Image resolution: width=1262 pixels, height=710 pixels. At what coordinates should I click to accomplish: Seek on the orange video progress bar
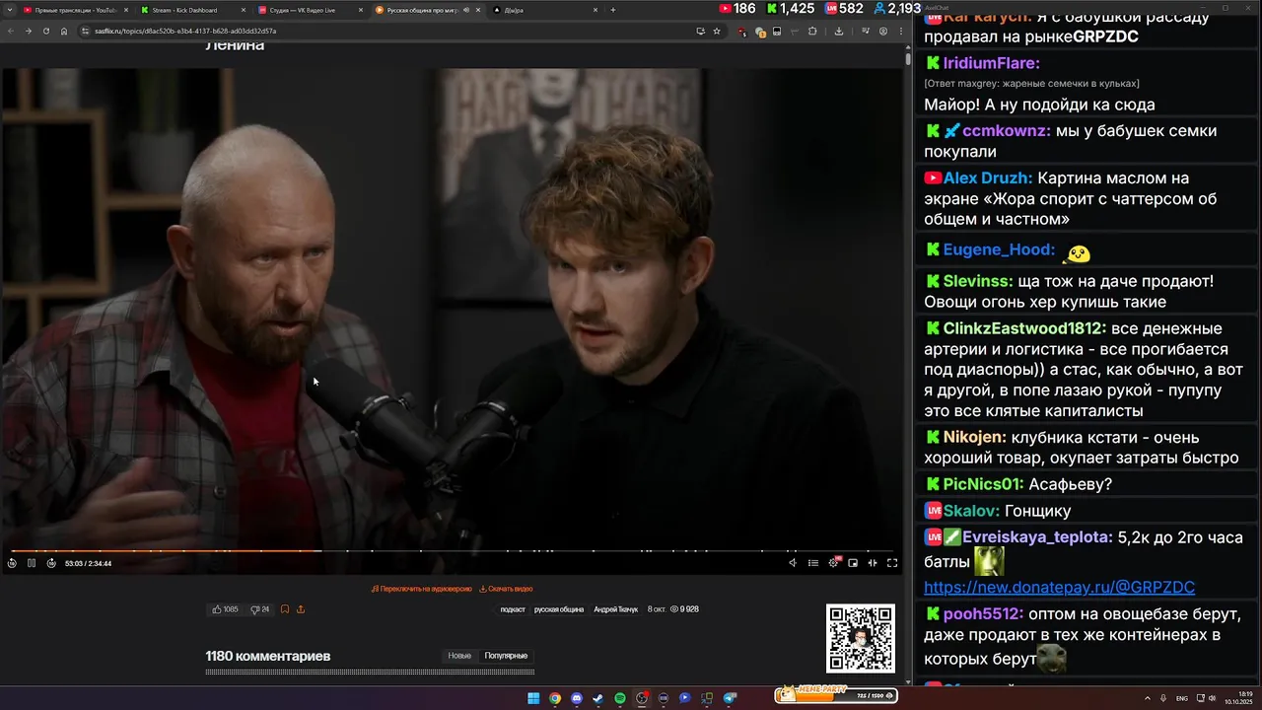(452, 550)
